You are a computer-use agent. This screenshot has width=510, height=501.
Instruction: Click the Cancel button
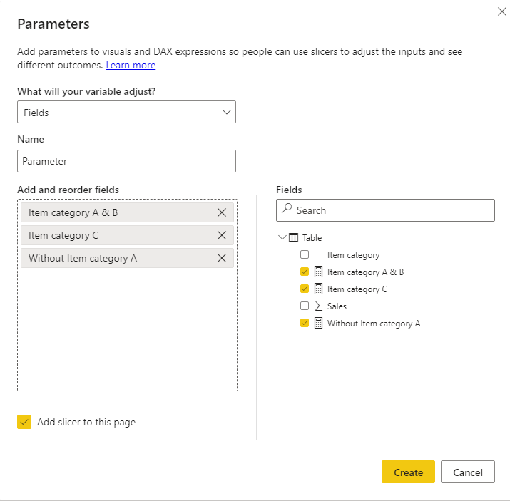point(468,472)
